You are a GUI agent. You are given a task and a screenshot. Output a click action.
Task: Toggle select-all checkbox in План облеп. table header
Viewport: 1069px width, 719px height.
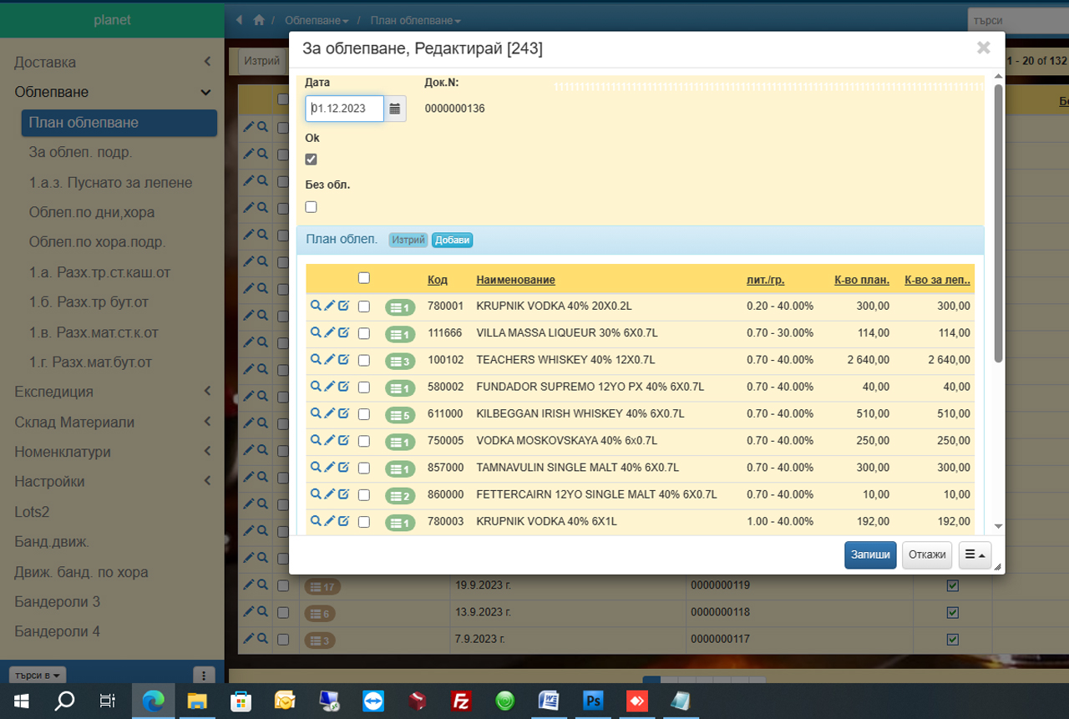pos(363,277)
